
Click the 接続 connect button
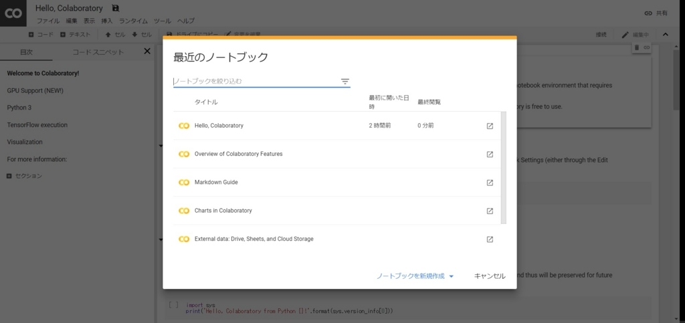(601, 35)
